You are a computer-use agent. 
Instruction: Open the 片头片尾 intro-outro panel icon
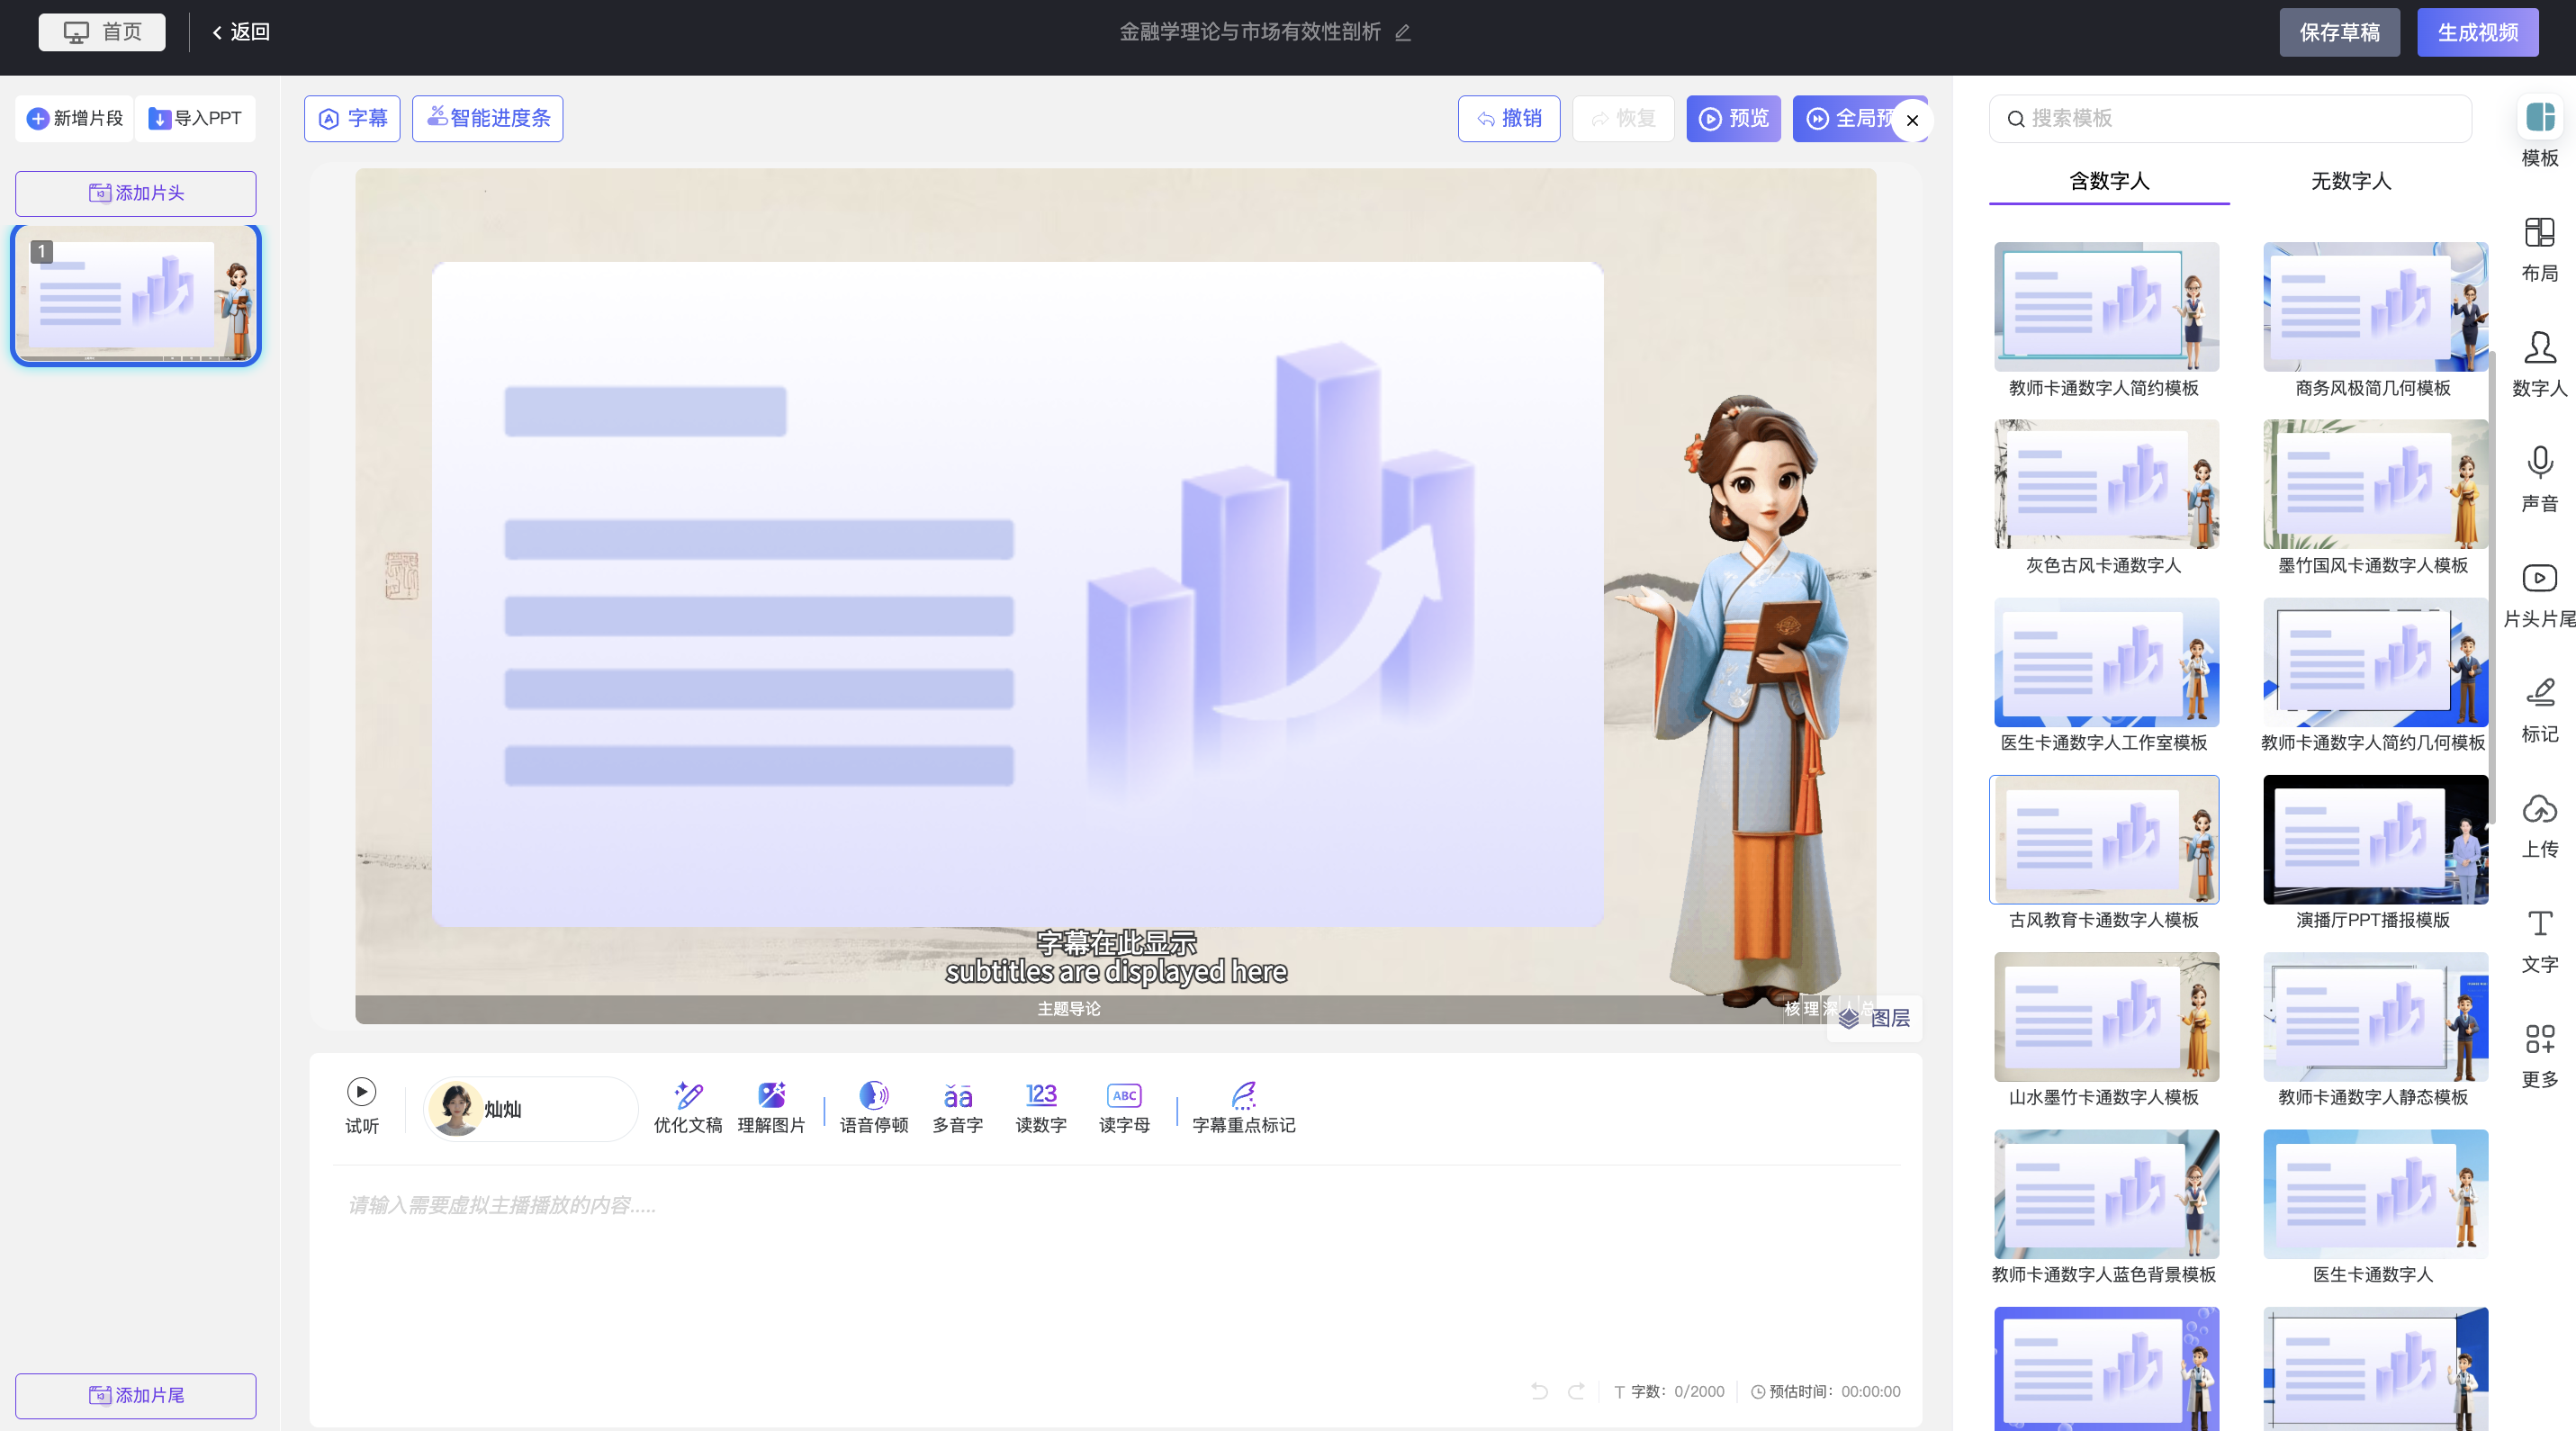(2538, 579)
